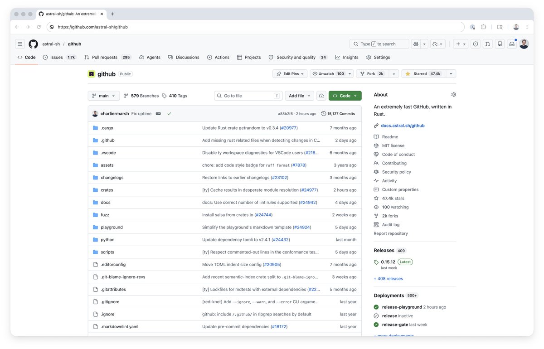Open a new browser tab
Viewport: 544px width, 349px height.
(113, 14)
